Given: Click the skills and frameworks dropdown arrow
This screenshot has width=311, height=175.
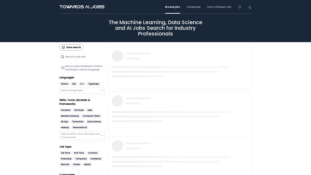Looking at the screenshot, I should pos(102,136).
